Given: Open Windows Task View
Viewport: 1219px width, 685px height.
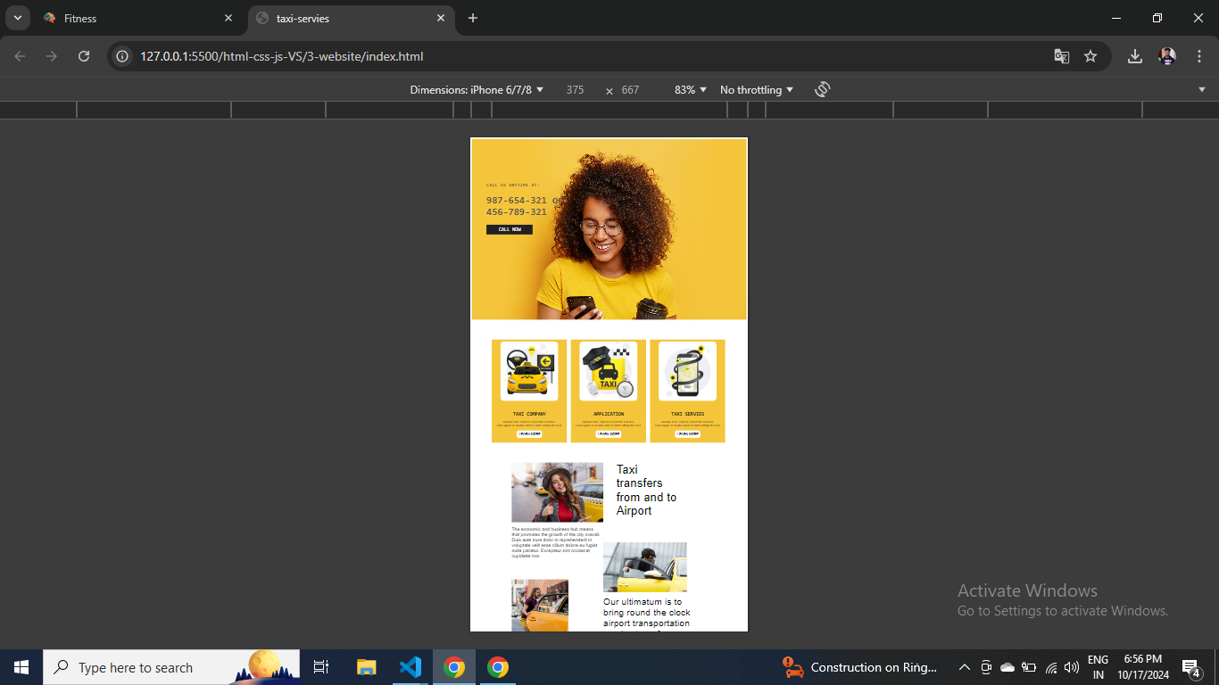Looking at the screenshot, I should pos(321,667).
